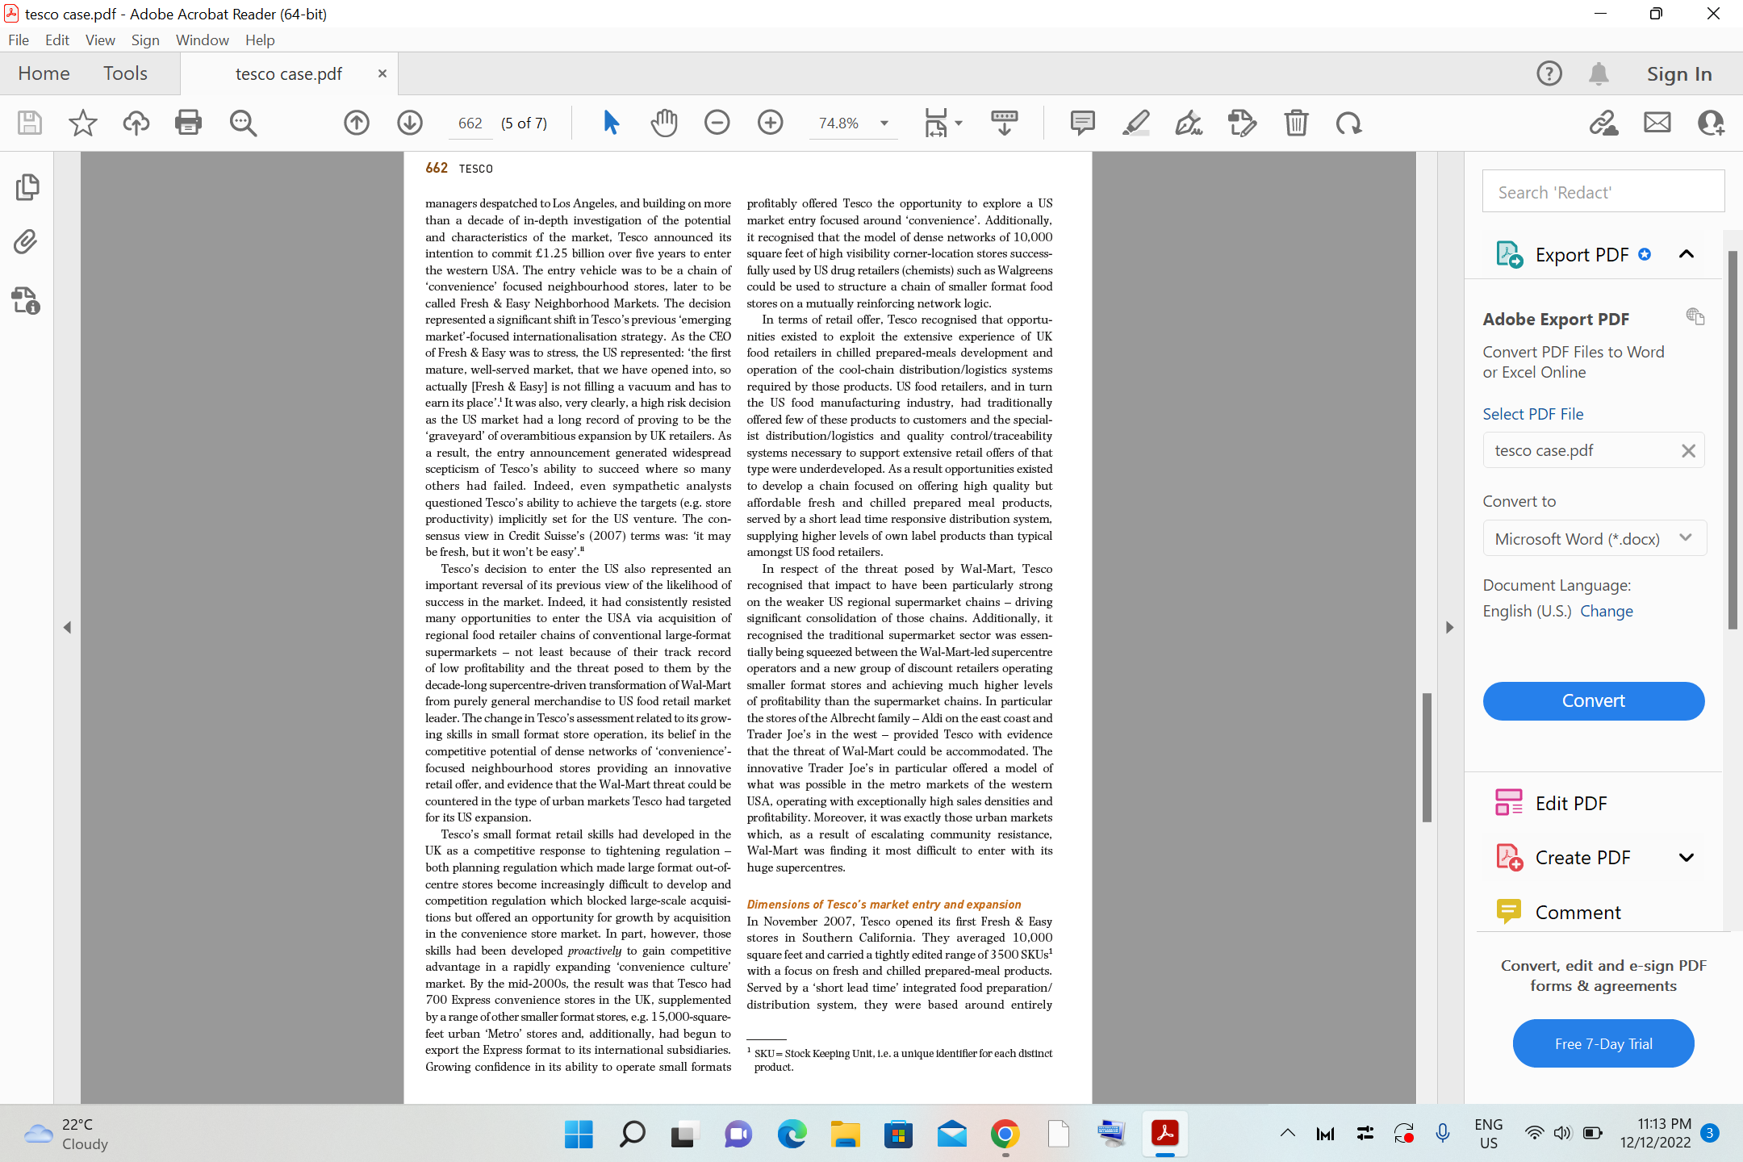1743x1162 pixels.
Task: Add file to starred with star icon
Action: (82, 123)
